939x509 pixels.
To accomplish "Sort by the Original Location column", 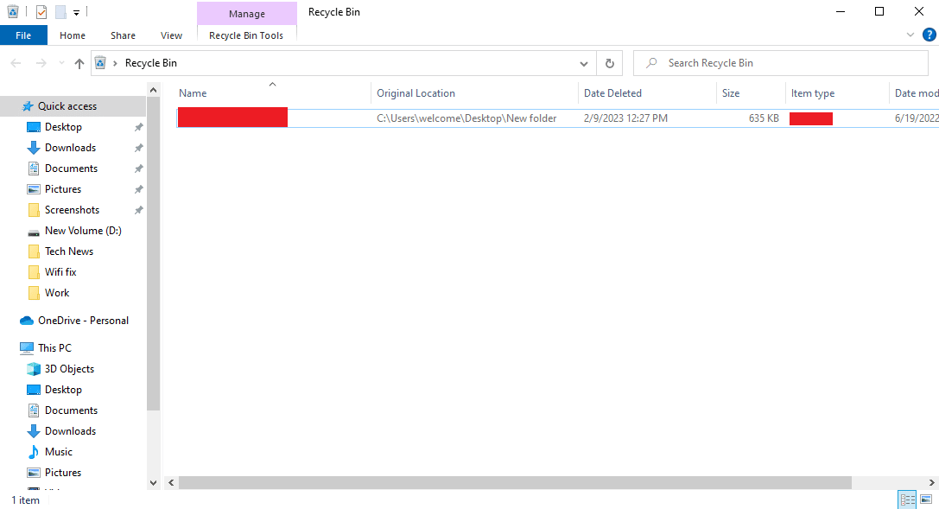I will [x=474, y=92].
